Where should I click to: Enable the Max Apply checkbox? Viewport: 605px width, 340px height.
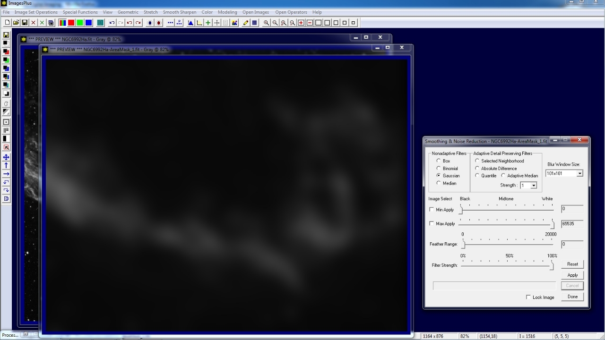(432, 224)
